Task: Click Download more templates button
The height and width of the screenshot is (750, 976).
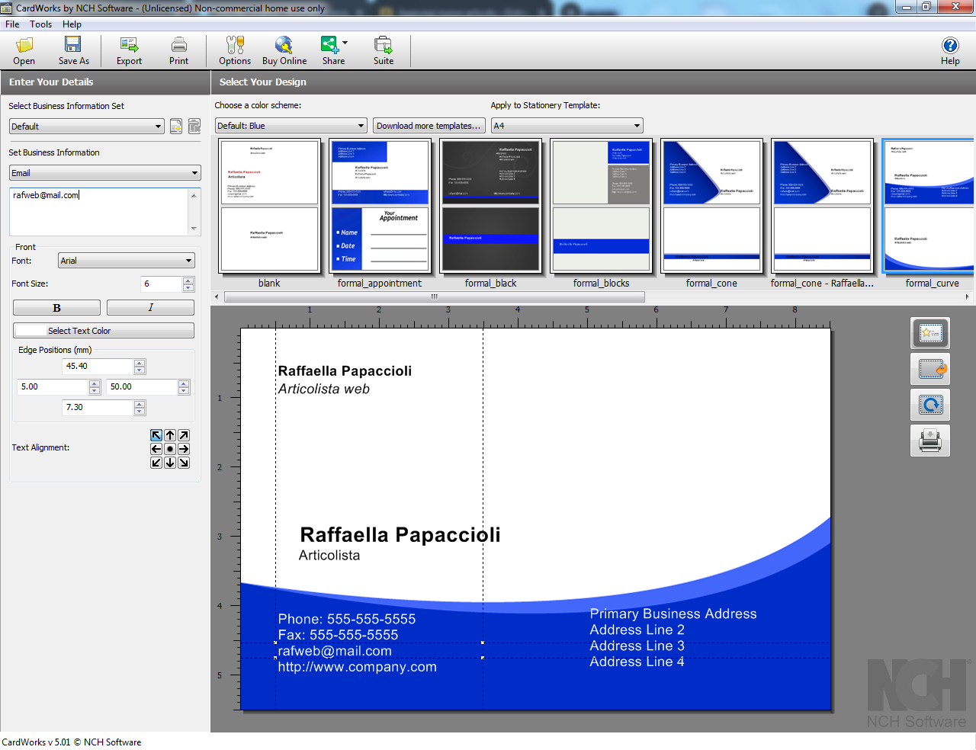Action: click(429, 126)
